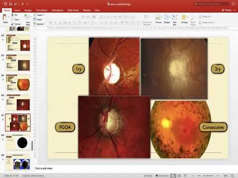Switch to Slide Sorter view icon
The height and width of the screenshot is (178, 238).
[x=179, y=176]
